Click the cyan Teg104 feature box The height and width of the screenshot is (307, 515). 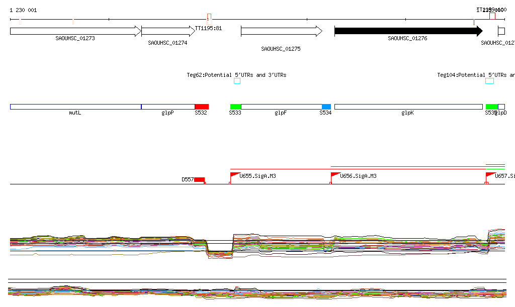point(490,81)
